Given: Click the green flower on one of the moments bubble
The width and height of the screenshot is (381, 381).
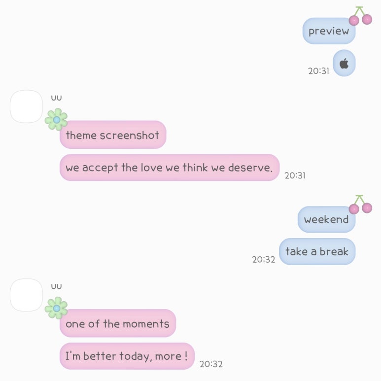Looking at the screenshot, I should coord(56,308).
